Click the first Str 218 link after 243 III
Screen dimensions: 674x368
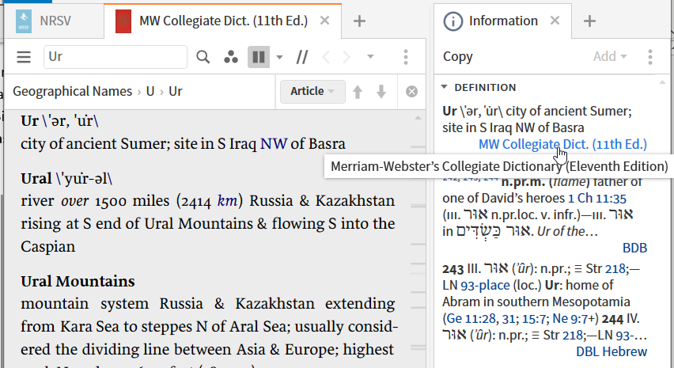tap(615, 268)
